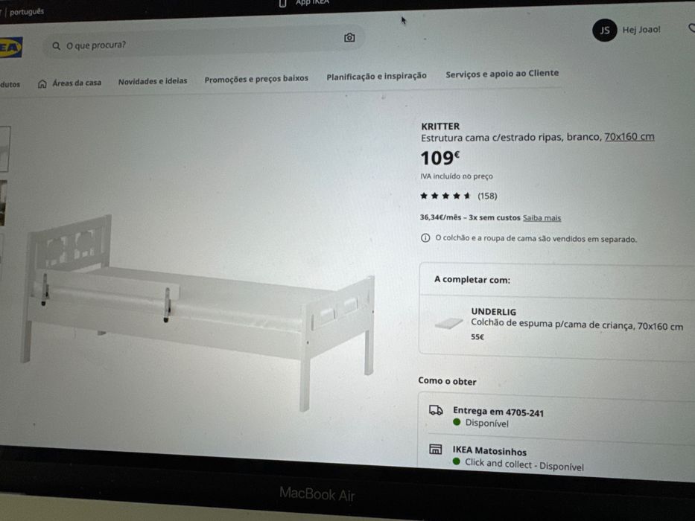Click the info icon near colchão note
The width and height of the screenshot is (695, 521).
click(x=425, y=238)
